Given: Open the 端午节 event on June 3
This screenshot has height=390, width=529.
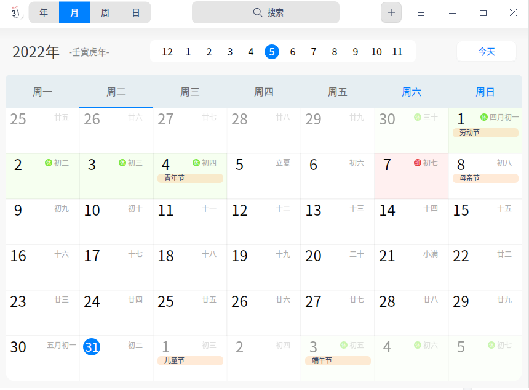Looking at the screenshot, I should click(338, 360).
